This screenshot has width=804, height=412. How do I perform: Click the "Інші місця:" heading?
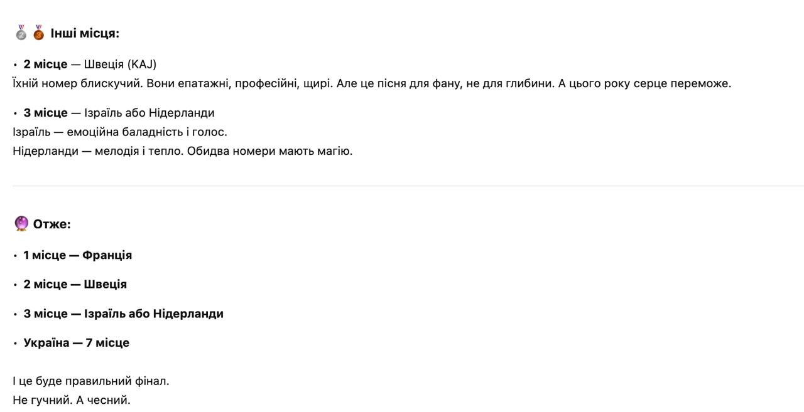point(85,33)
